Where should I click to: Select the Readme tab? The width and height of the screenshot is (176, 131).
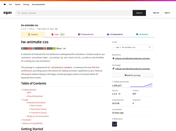33,35
